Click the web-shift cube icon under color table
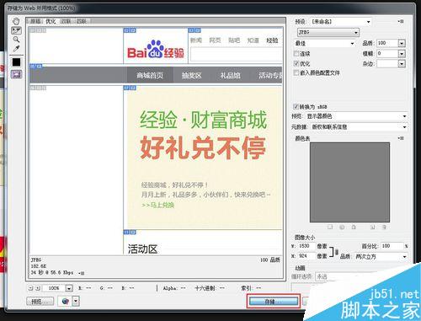The width and height of the screenshot is (421, 321). point(342,227)
